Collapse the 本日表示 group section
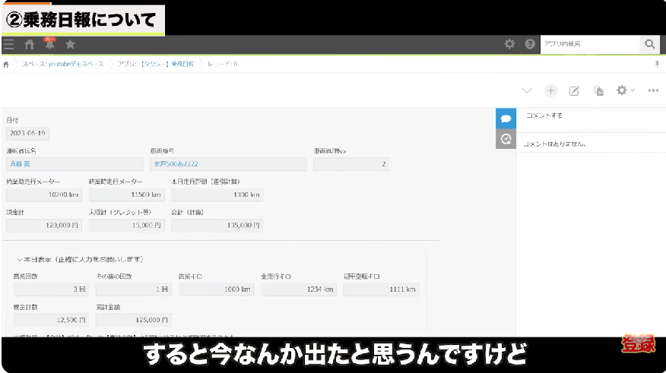This screenshot has width=666, height=373. [x=20, y=260]
